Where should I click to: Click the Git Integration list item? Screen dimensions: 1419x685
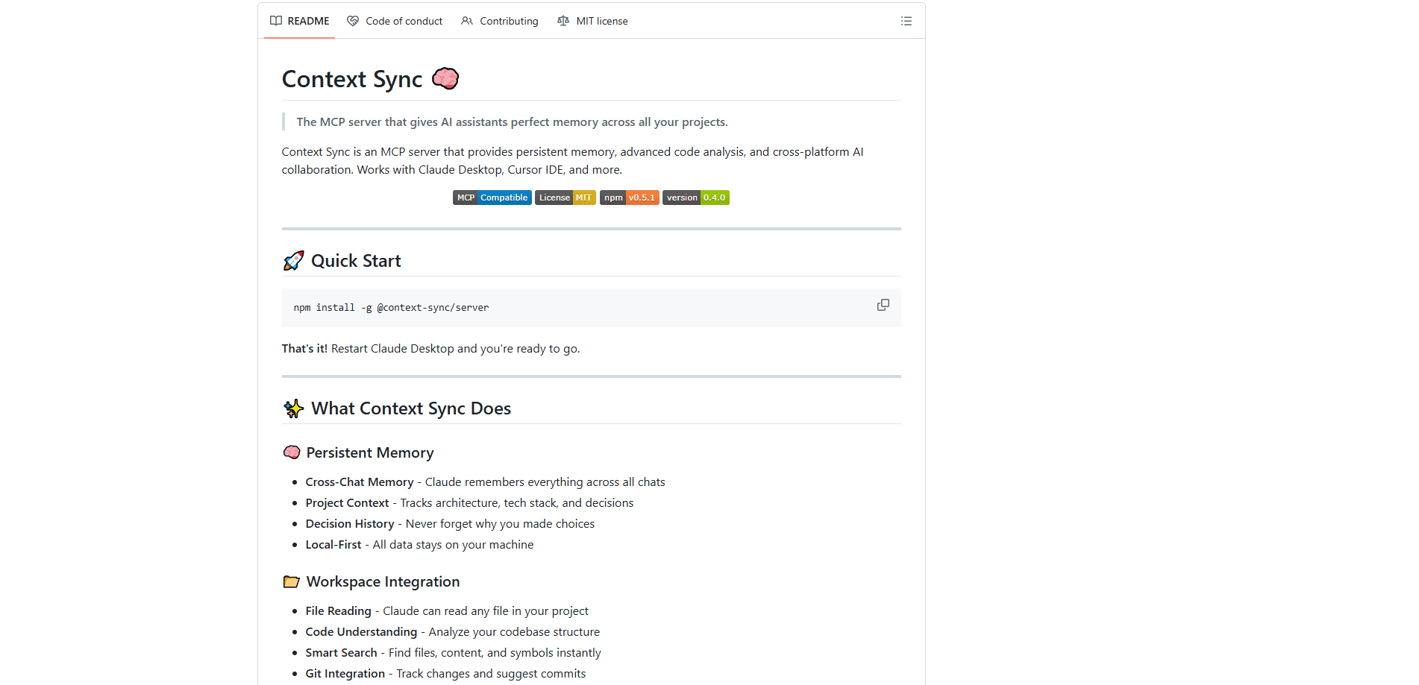tap(445, 674)
